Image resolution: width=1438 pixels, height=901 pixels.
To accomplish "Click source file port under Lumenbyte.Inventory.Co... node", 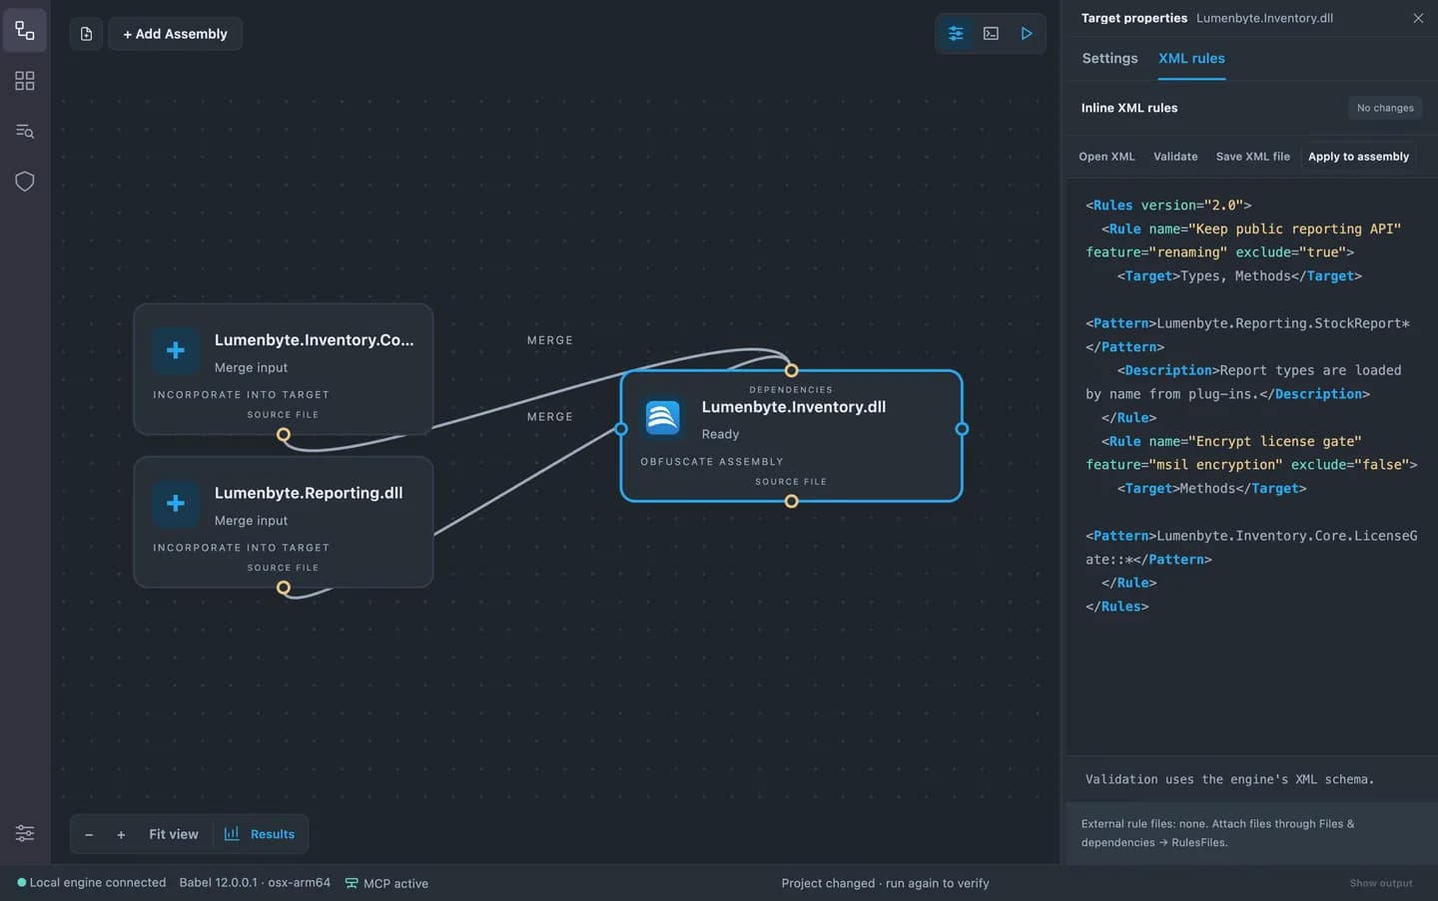I will click(284, 434).
